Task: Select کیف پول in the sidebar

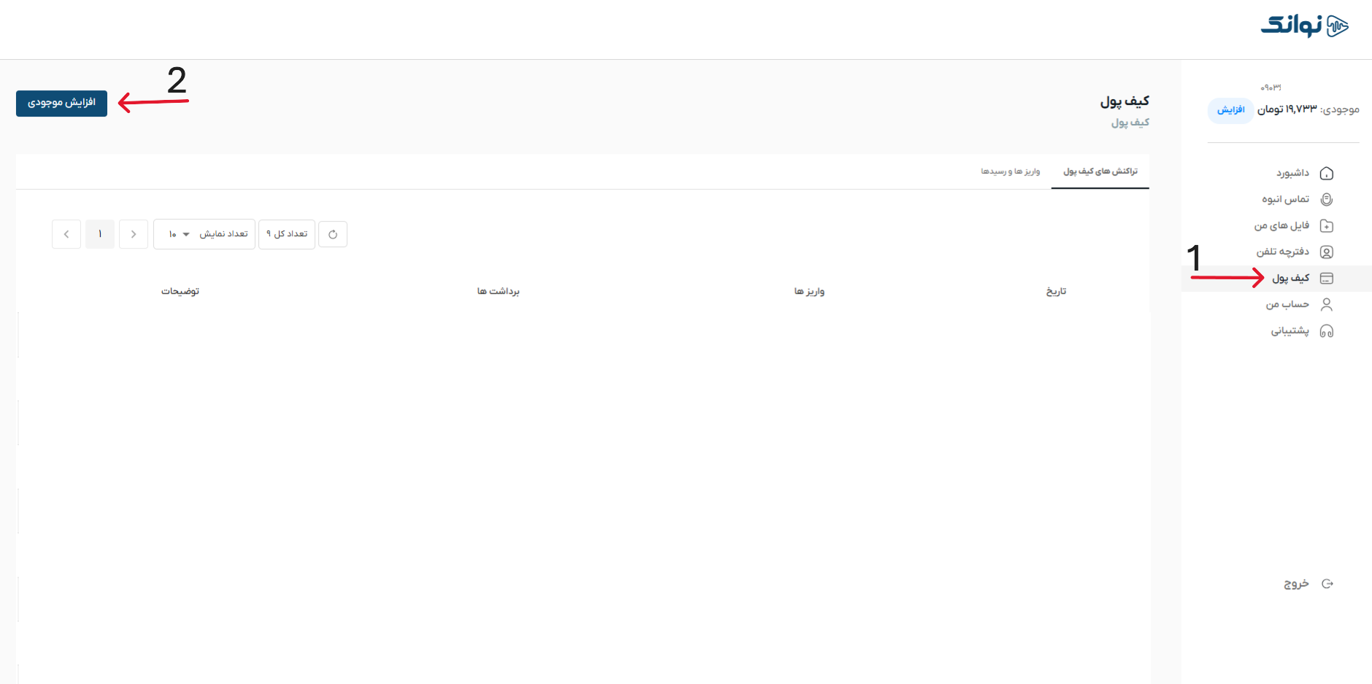Action: pyautogui.click(x=1291, y=279)
